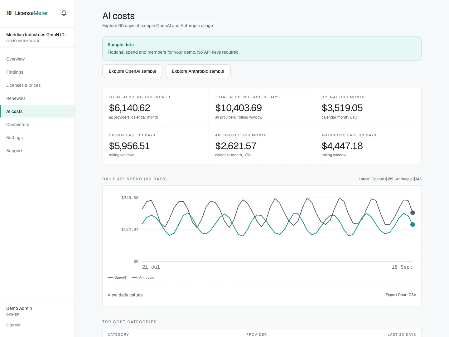Click the LicenseMeter logo icon

pyautogui.click(x=9, y=13)
